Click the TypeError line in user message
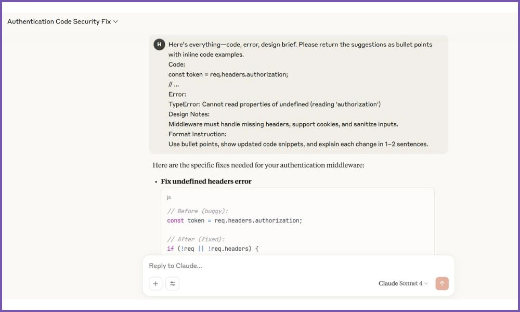Viewport: 520px width, 312px height. [274, 104]
